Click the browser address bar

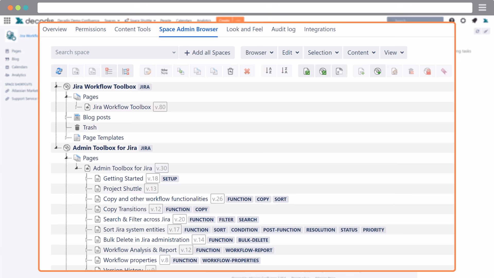click(x=255, y=8)
